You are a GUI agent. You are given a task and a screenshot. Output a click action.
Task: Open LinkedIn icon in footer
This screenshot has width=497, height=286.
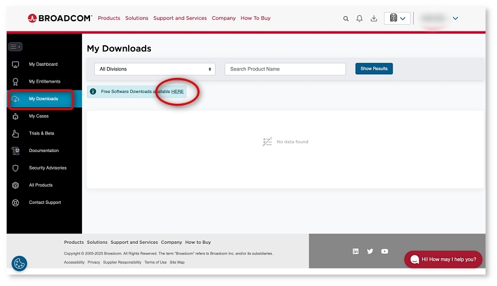(x=356, y=252)
